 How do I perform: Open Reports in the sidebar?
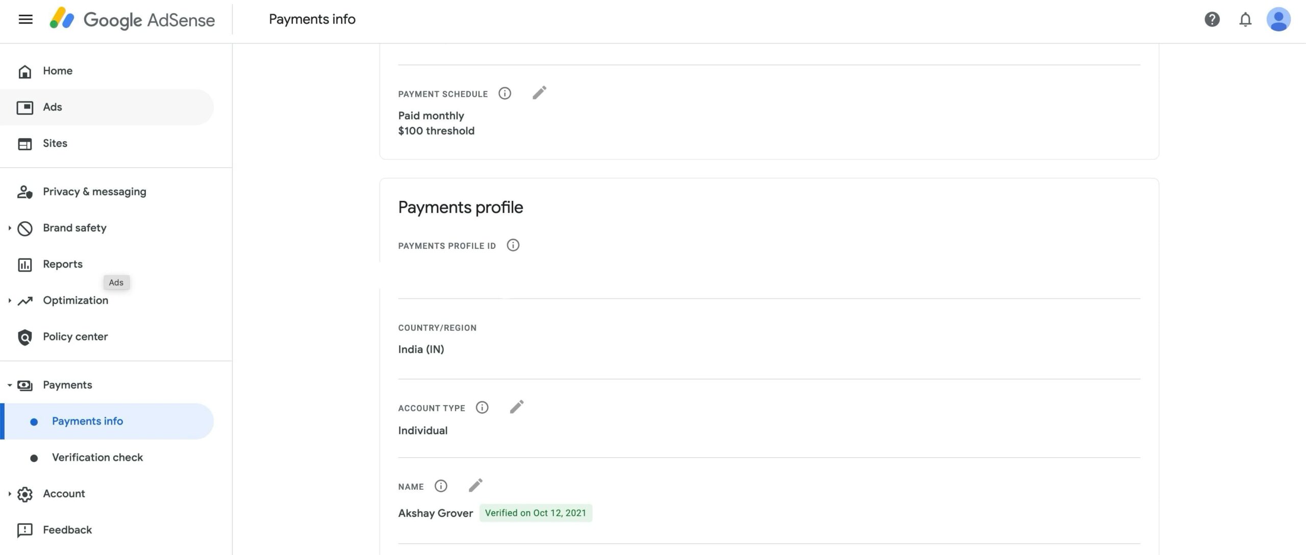63,264
